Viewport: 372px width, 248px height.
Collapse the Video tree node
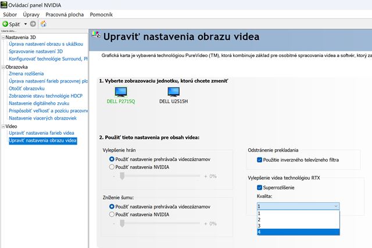(3, 127)
